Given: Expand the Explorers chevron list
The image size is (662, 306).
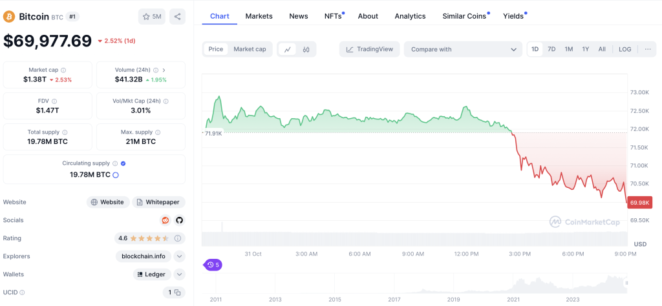Looking at the screenshot, I should (x=180, y=256).
